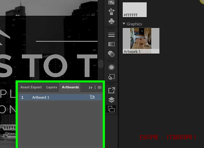The width and height of the screenshot is (204, 148).
Task: Click the artboard options icon for Artboard 1
Action: (92, 97)
